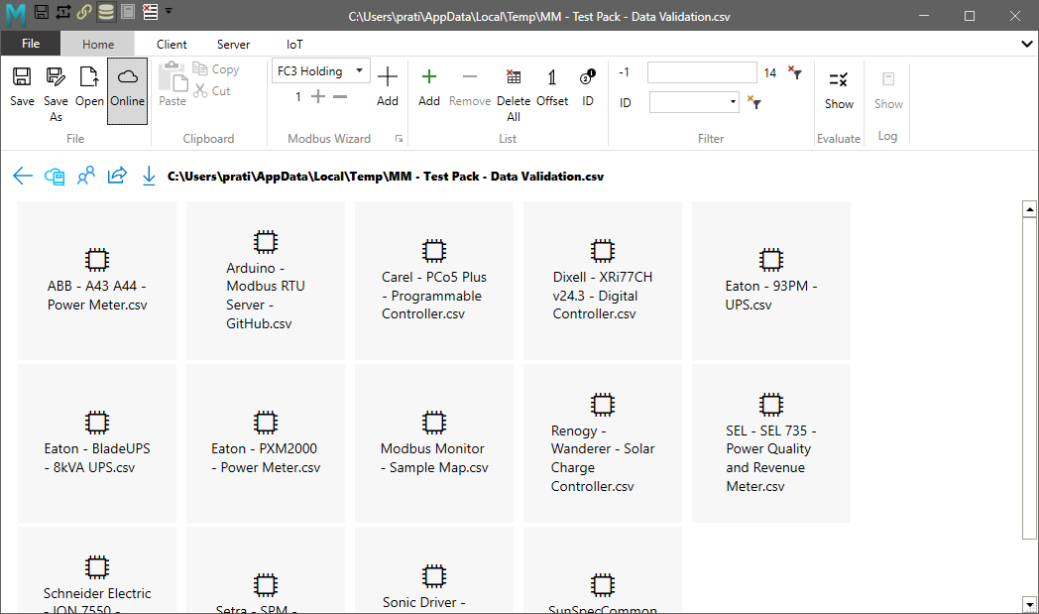This screenshot has height=614, width=1039.
Task: Click Show in the Evaluate group
Action: pos(839,89)
